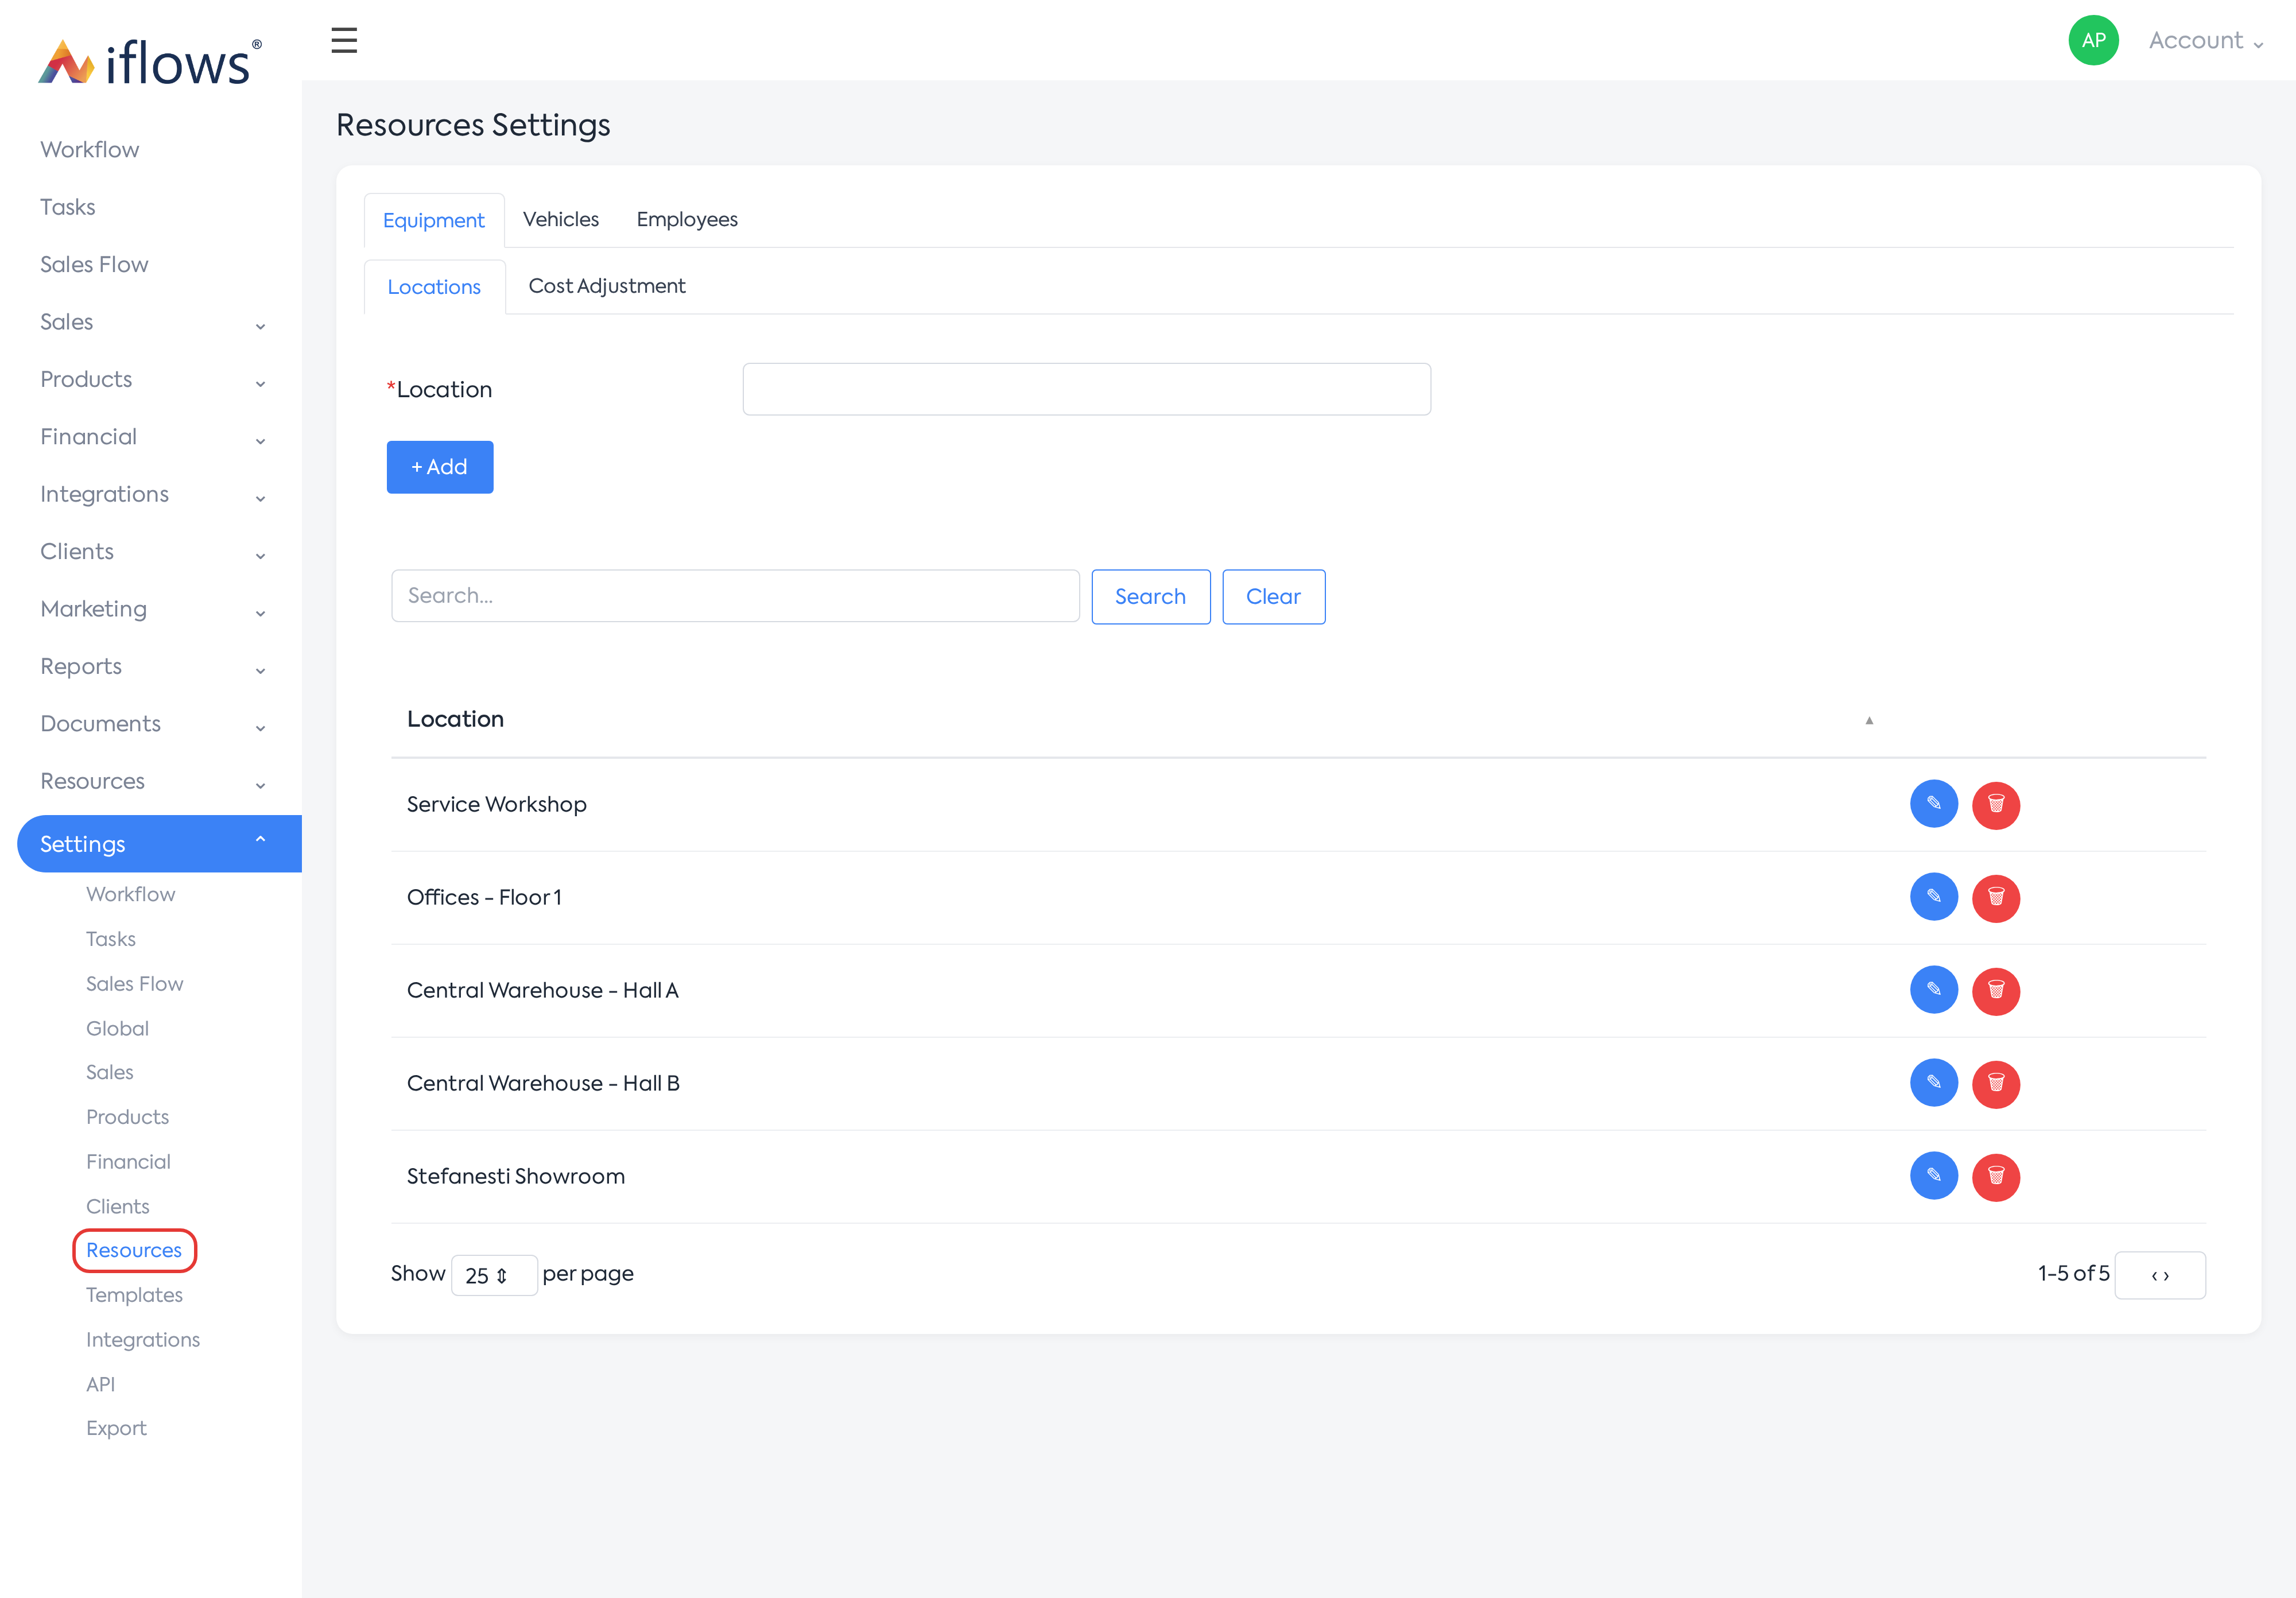Open the hamburger menu icon
Viewport: 2296px width, 1598px height.
click(344, 40)
